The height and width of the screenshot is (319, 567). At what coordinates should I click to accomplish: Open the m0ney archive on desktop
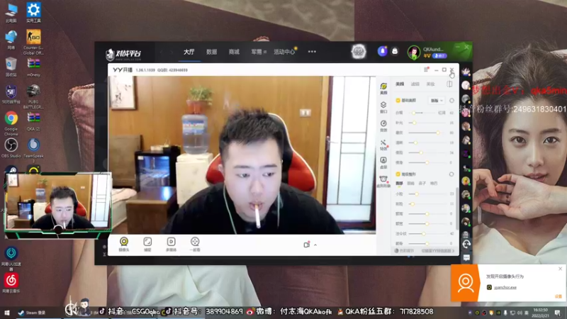pyautogui.click(x=33, y=67)
